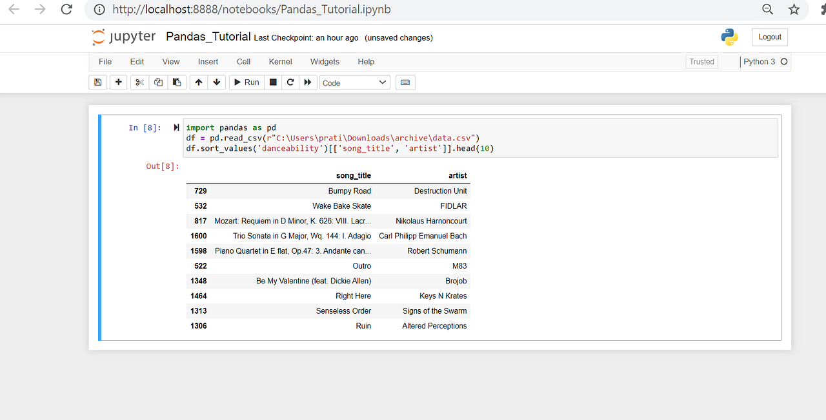Open the cell type dropdown showing Code
Image resolution: width=826 pixels, height=420 pixels.
354,82
